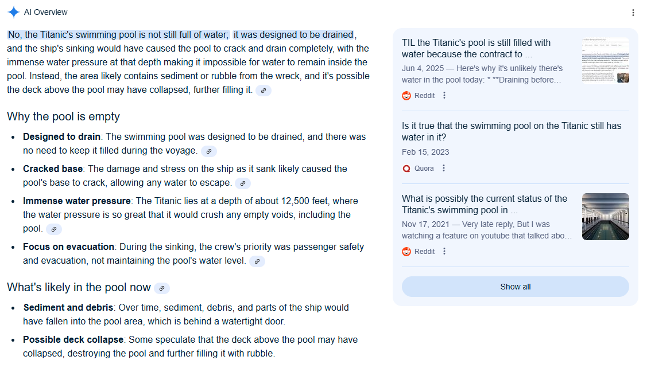The image size is (647, 368).
Task: Open the AI Overview three-dot menu
Action: (633, 13)
